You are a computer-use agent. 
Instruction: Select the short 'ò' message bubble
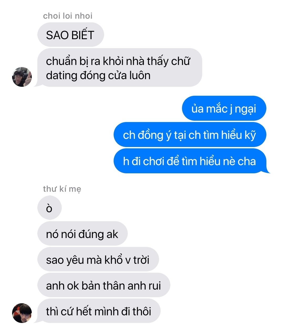(49, 208)
